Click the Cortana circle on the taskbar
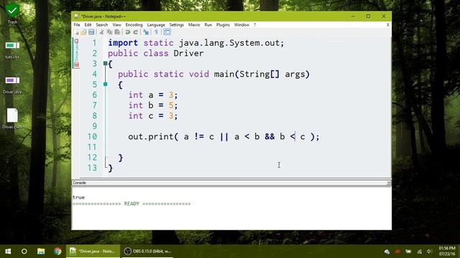Screen dimensions: 460x258 (x=24, y=252)
